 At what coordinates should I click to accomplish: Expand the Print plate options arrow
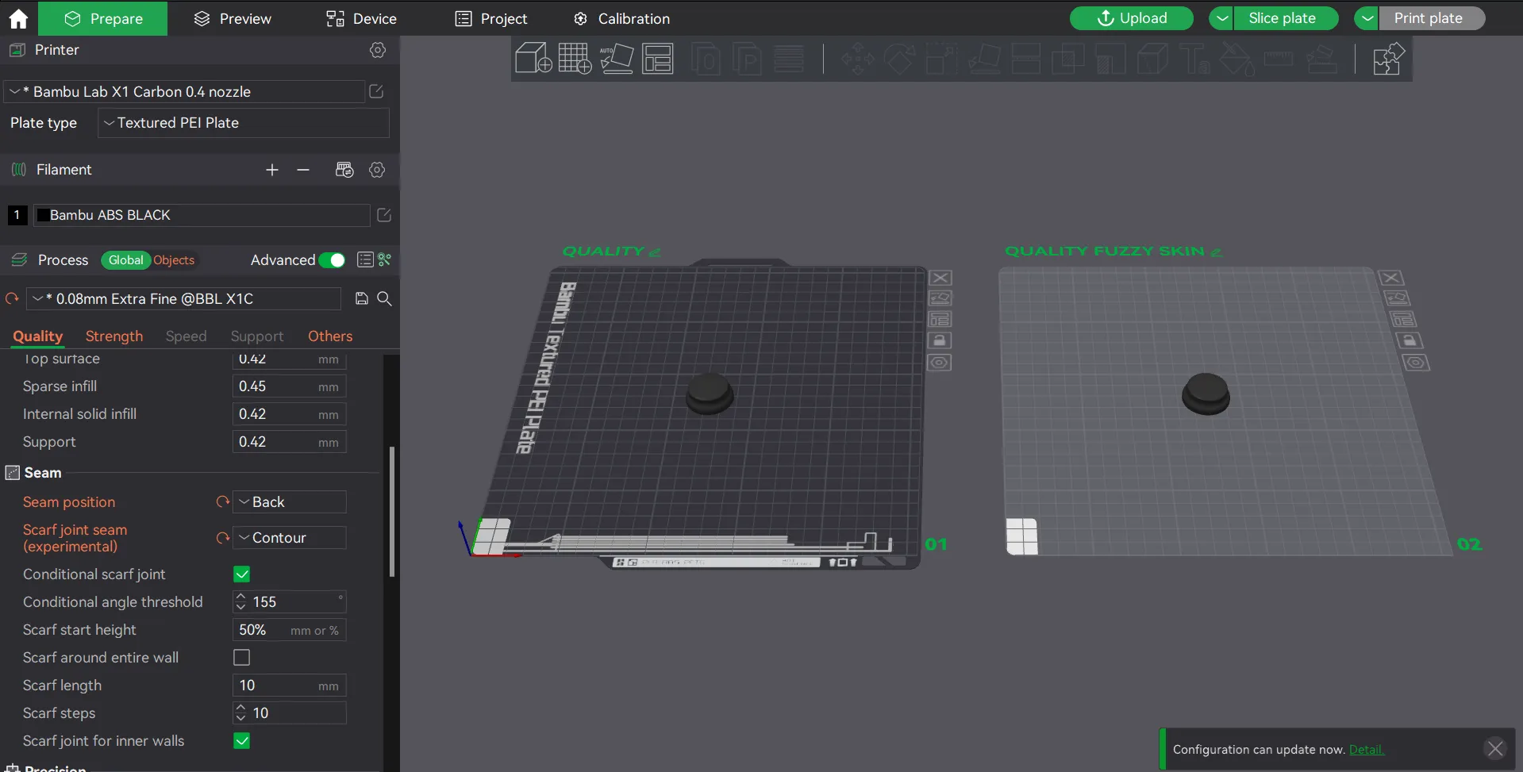point(1367,18)
